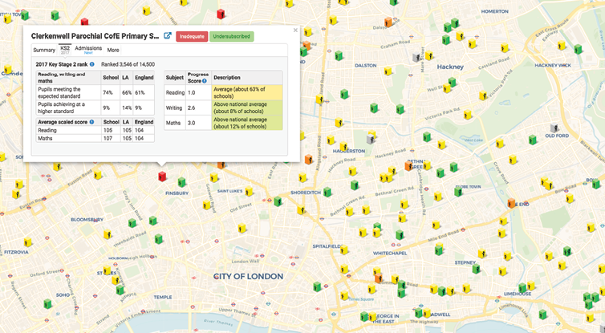Click info icon next to Key Stage 2 rank
Image resolution: width=605 pixels, height=333 pixels.
point(92,64)
